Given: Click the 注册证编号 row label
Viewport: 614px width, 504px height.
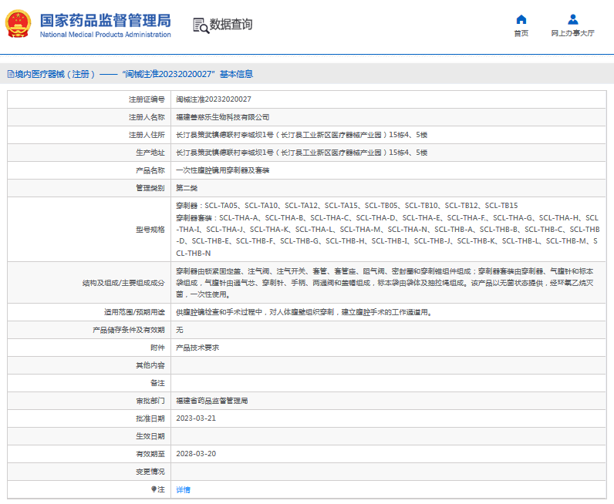Looking at the screenshot, I should pos(147,99).
